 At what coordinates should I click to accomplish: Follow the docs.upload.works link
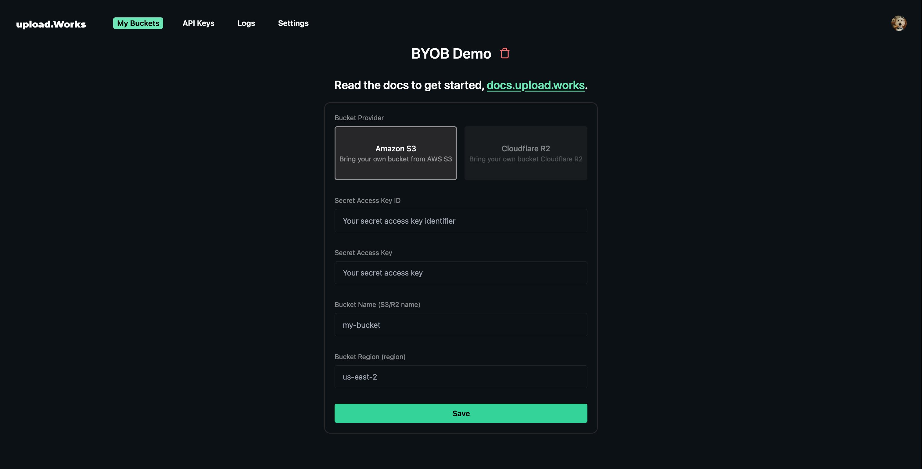pyautogui.click(x=536, y=85)
